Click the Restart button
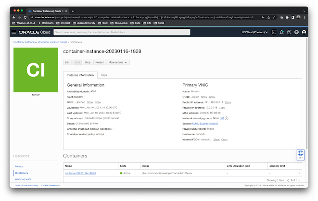Viewport: 318px width, 201px height. click(x=100, y=63)
